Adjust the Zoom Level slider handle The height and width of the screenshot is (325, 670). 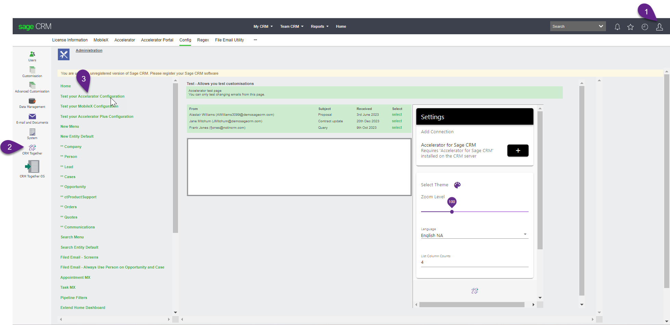pyautogui.click(x=452, y=212)
